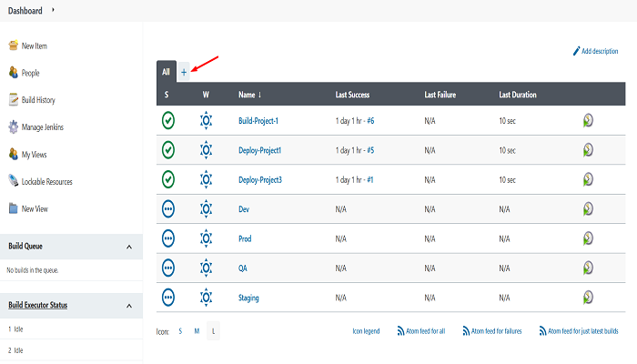
Task: Click the Manage Jenkins gear icon
Action: 14,126
